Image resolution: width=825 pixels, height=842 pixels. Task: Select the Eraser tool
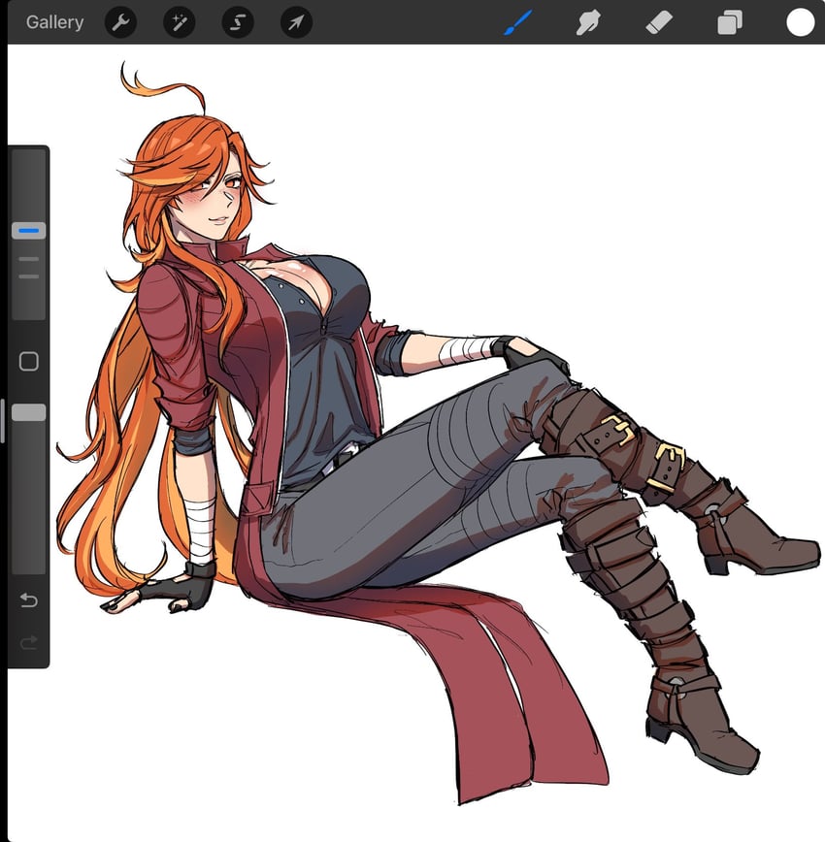click(659, 23)
